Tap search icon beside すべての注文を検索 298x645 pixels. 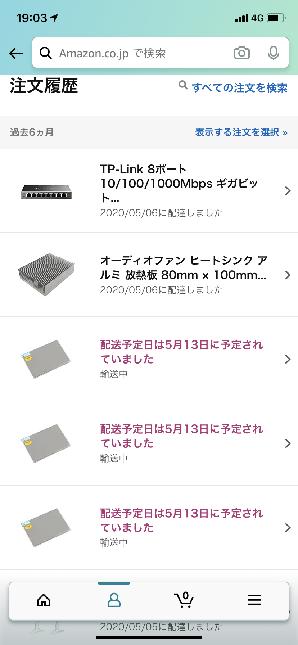(x=183, y=85)
